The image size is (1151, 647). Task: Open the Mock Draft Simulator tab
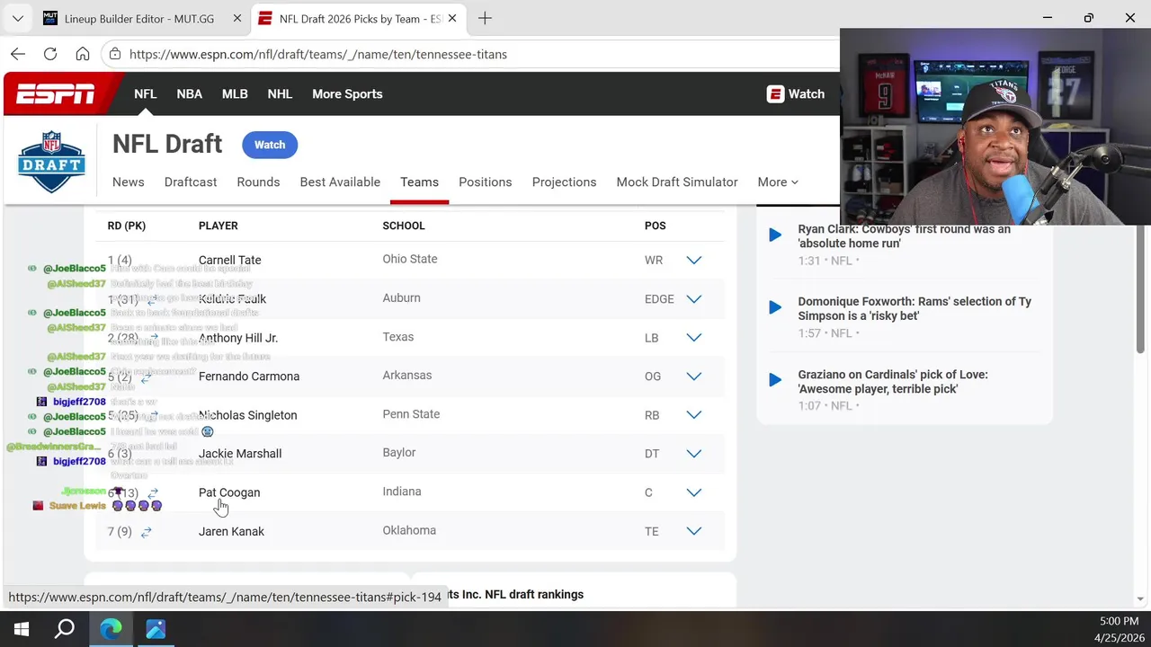[x=677, y=182]
